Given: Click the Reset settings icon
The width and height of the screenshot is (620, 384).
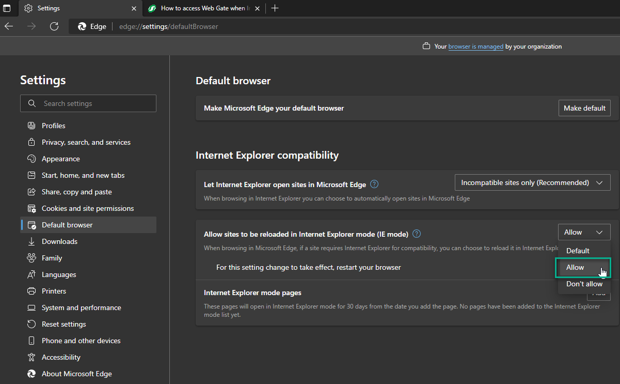Looking at the screenshot, I should click(x=31, y=324).
